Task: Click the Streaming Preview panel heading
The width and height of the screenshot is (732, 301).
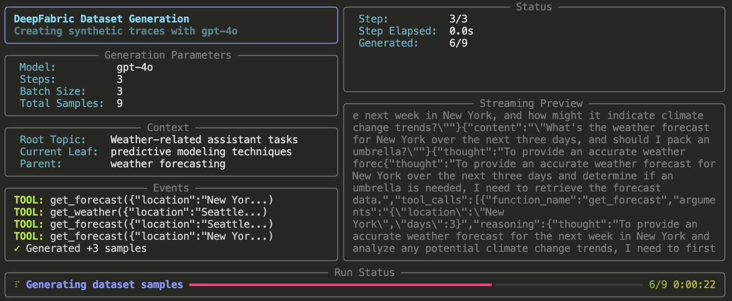Action: click(x=531, y=103)
